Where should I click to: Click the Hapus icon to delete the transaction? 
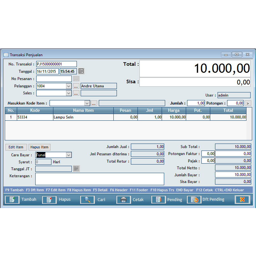(x=49, y=199)
